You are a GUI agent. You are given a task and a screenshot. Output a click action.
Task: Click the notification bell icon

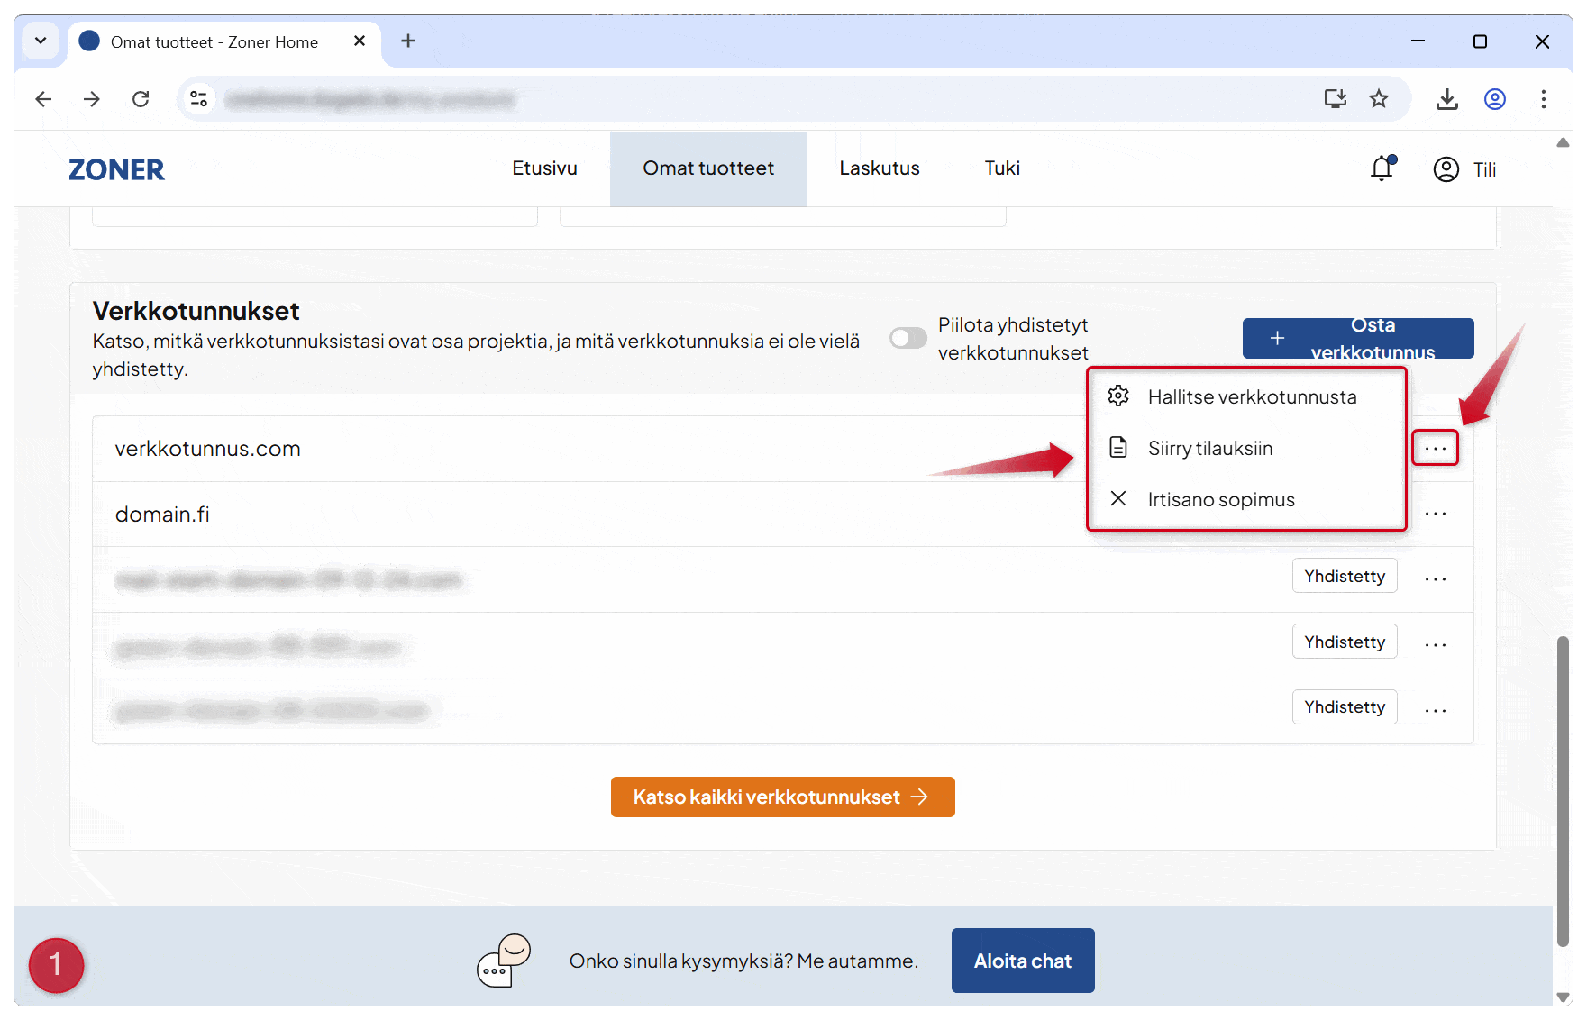1382,168
